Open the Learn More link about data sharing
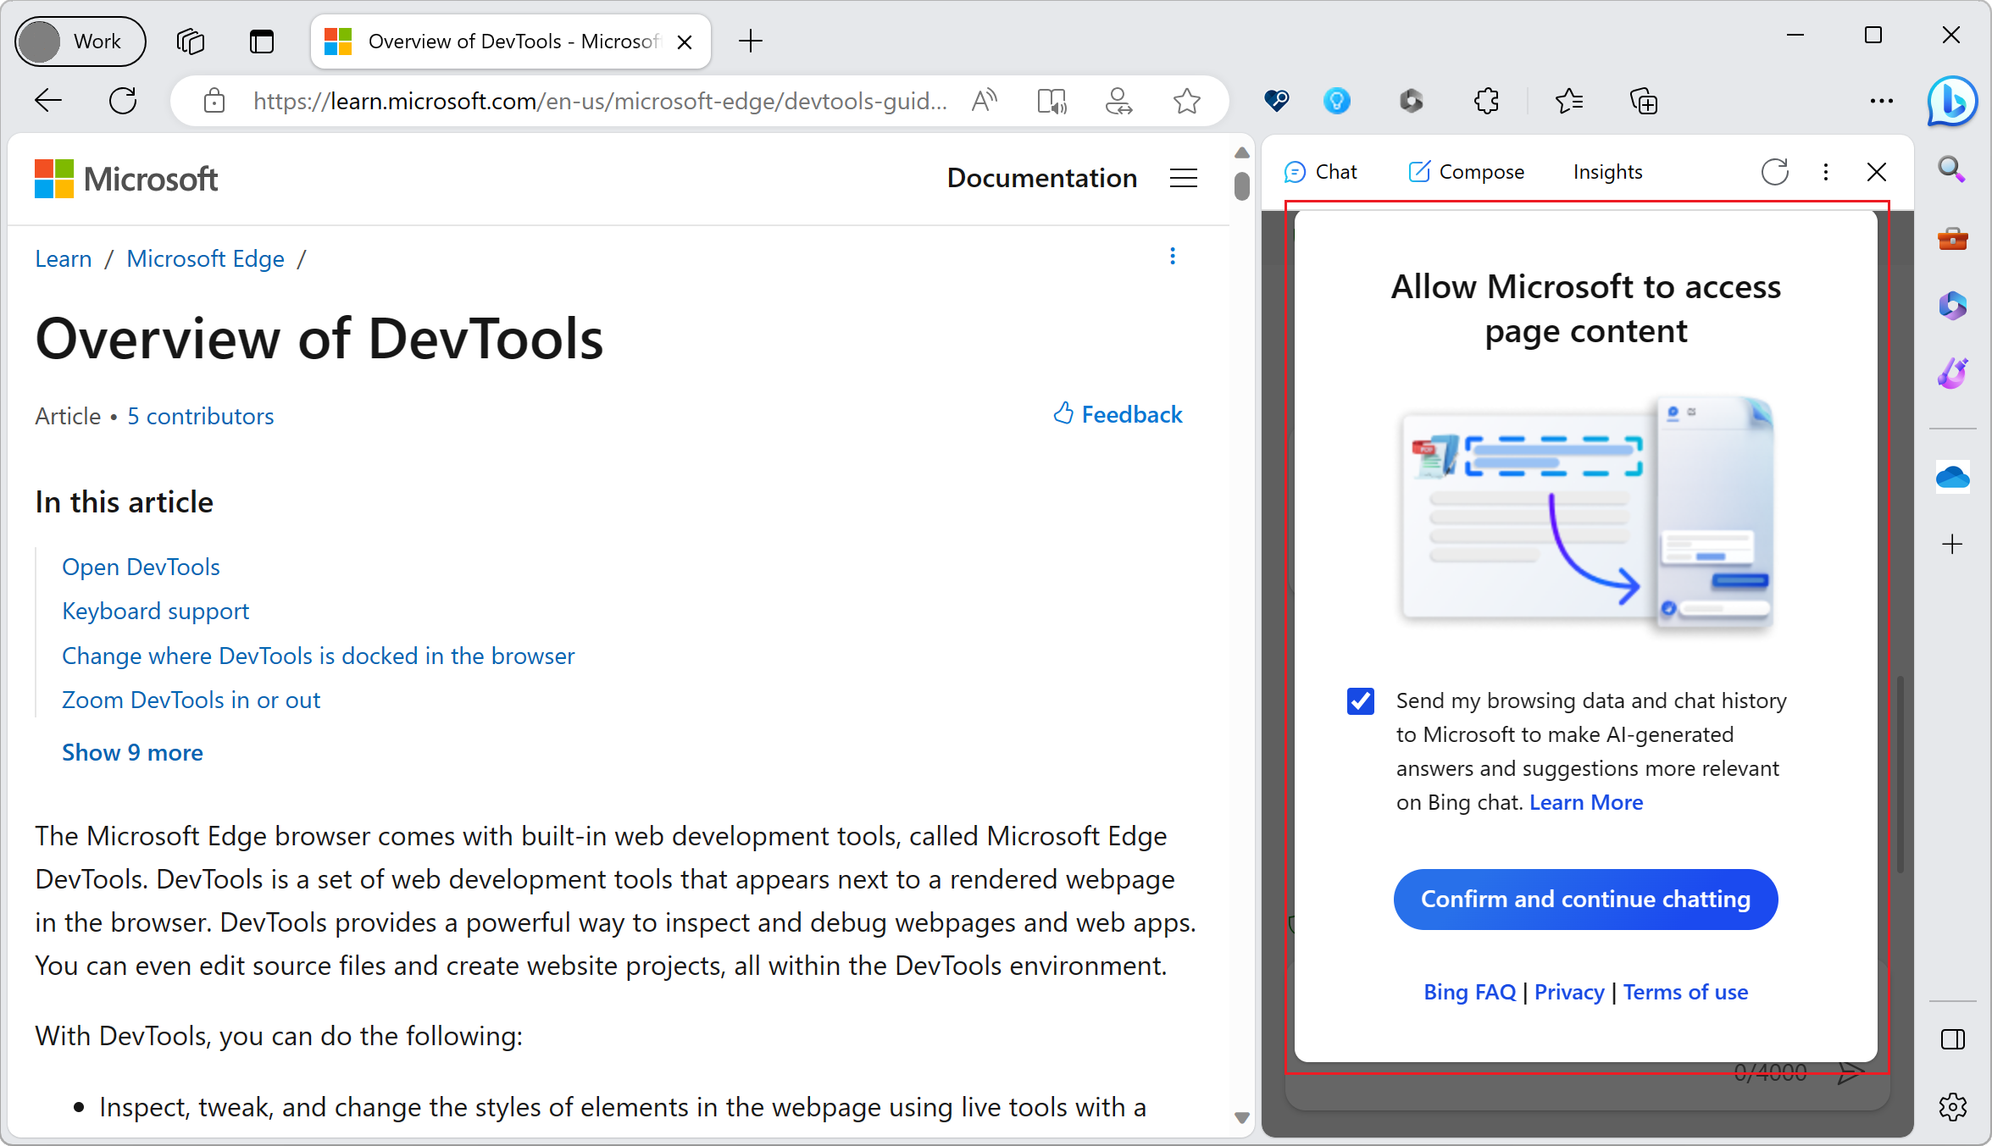 pyautogui.click(x=1587, y=801)
